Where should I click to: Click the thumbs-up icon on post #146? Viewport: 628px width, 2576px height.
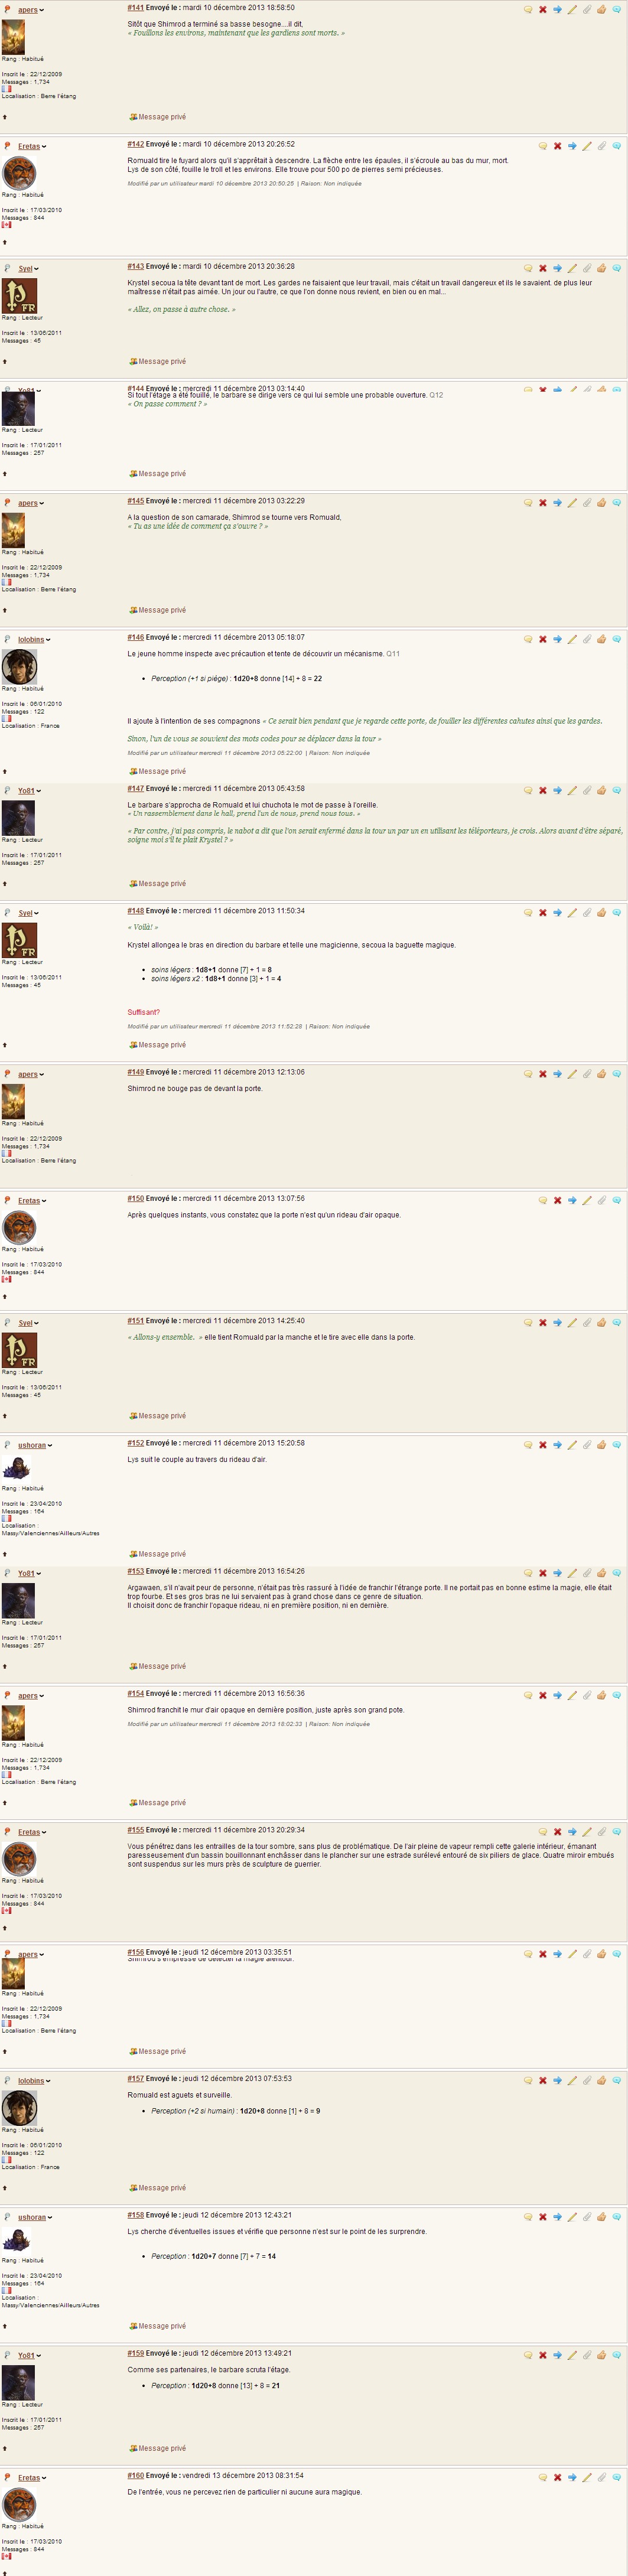tap(601, 638)
